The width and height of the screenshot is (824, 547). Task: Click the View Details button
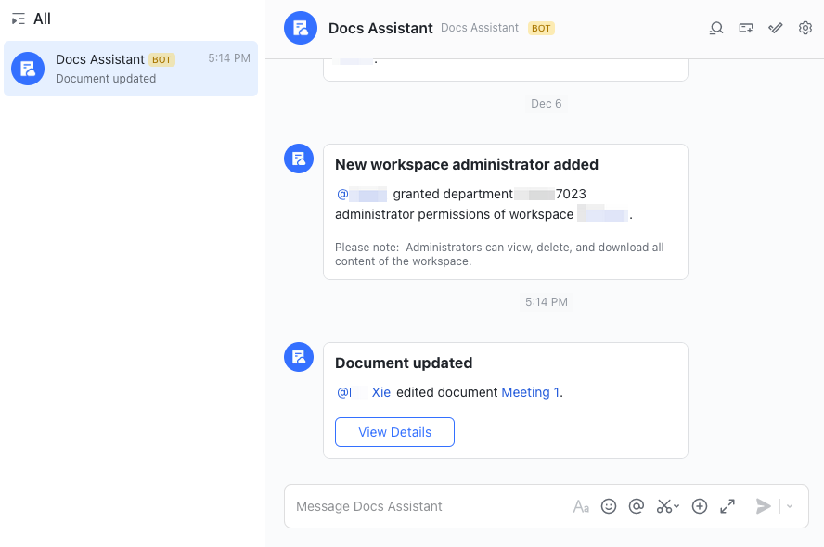394,432
